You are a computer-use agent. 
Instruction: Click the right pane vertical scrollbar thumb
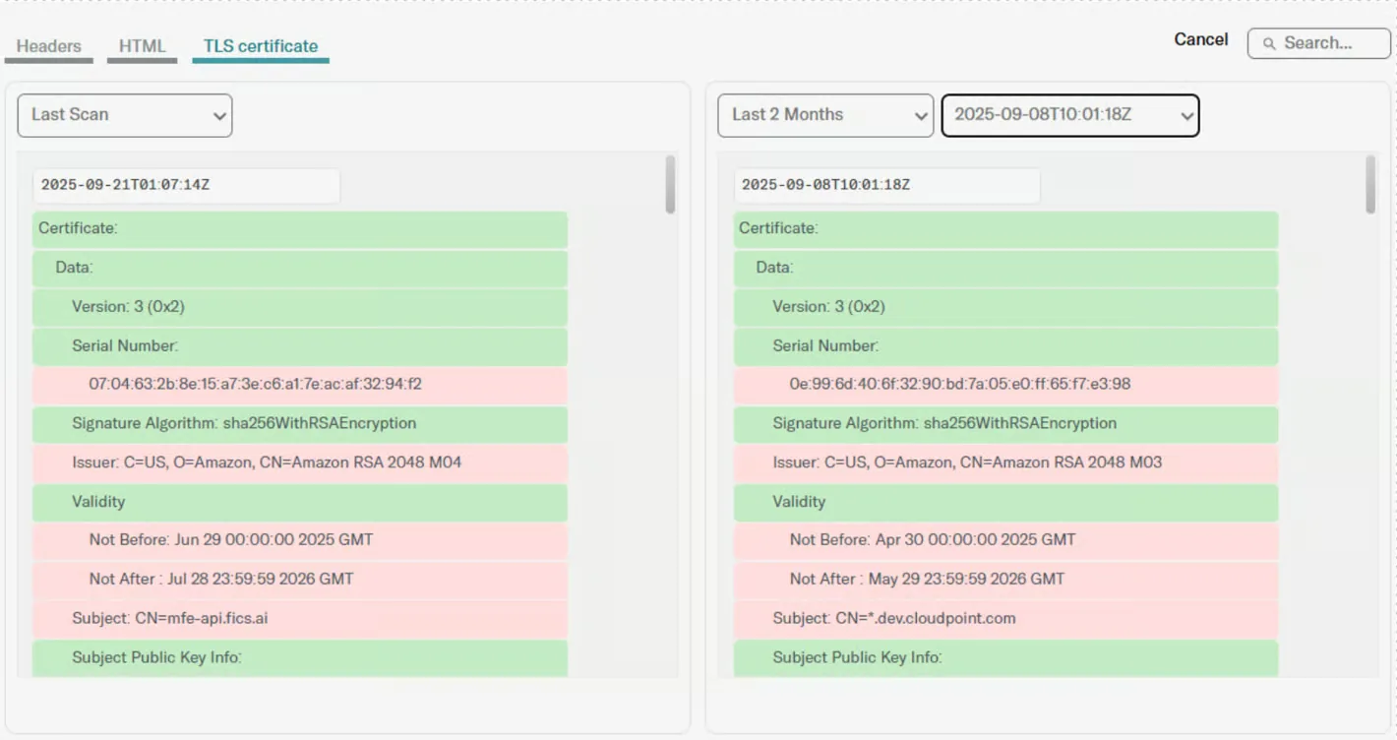click(x=1370, y=184)
